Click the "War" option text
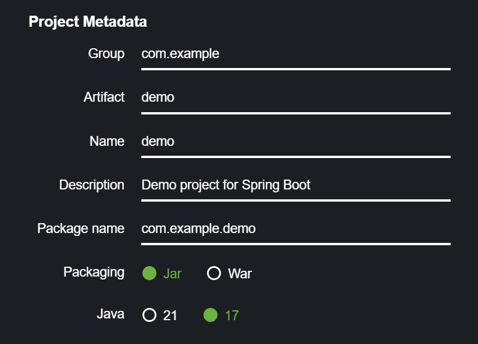This screenshot has width=478, height=344. pyautogui.click(x=240, y=274)
